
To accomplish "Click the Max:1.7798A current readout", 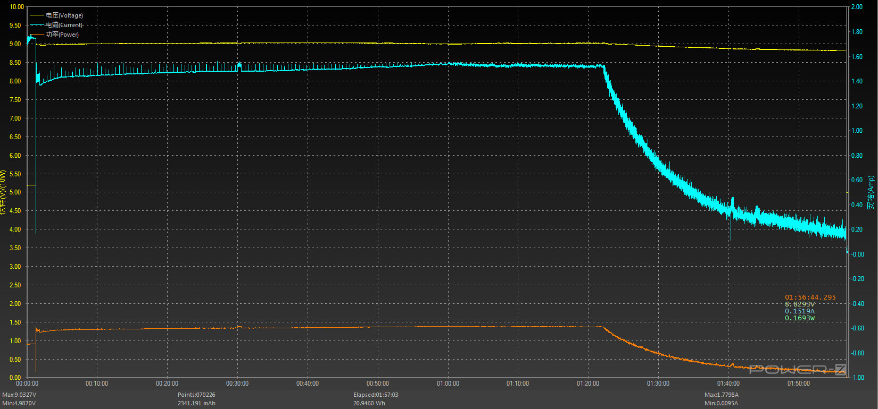I will (722, 395).
